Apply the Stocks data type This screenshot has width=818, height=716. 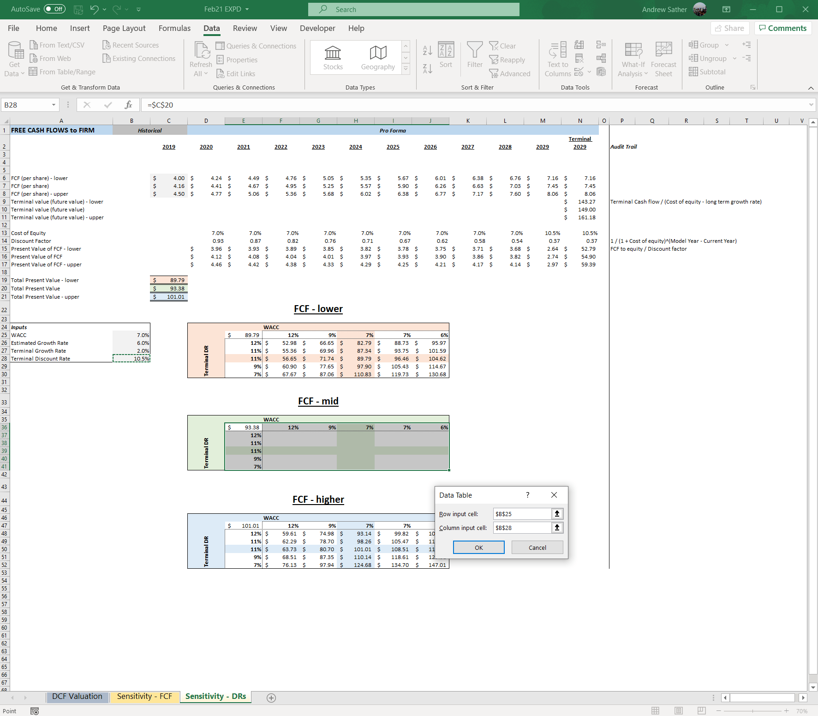tap(333, 56)
